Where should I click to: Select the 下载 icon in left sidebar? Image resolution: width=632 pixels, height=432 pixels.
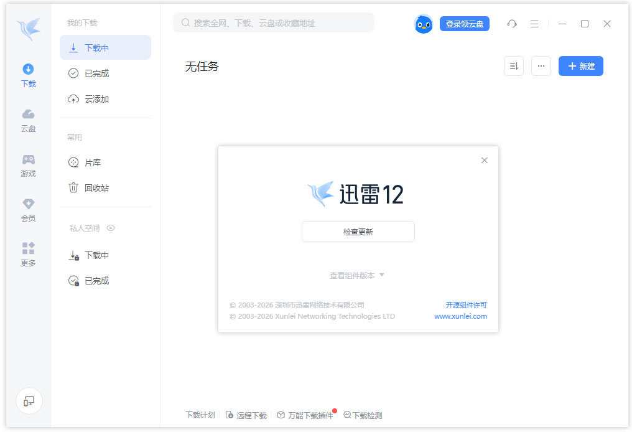pyautogui.click(x=27, y=75)
